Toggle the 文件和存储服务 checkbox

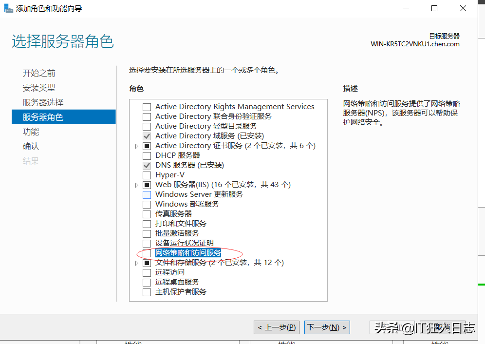pos(147,263)
